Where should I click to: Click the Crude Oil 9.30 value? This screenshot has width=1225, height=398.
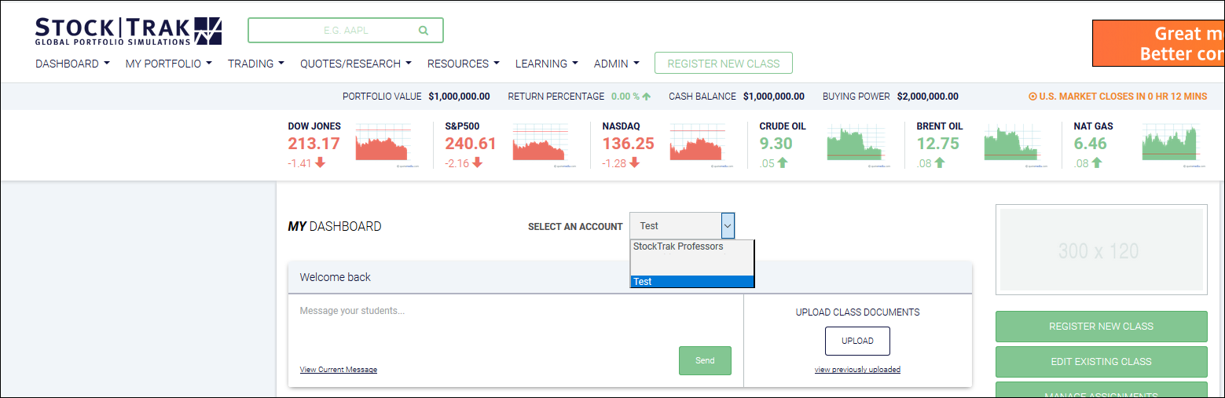click(776, 144)
